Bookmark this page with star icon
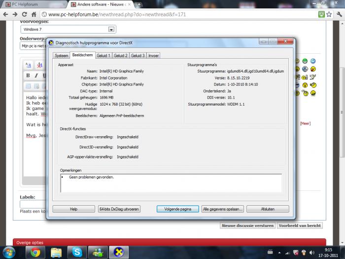Screen dimensions: 345x259 [x=329, y=14]
